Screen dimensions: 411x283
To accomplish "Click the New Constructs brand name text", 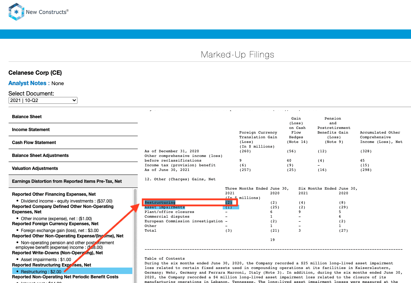I will point(47,12).
